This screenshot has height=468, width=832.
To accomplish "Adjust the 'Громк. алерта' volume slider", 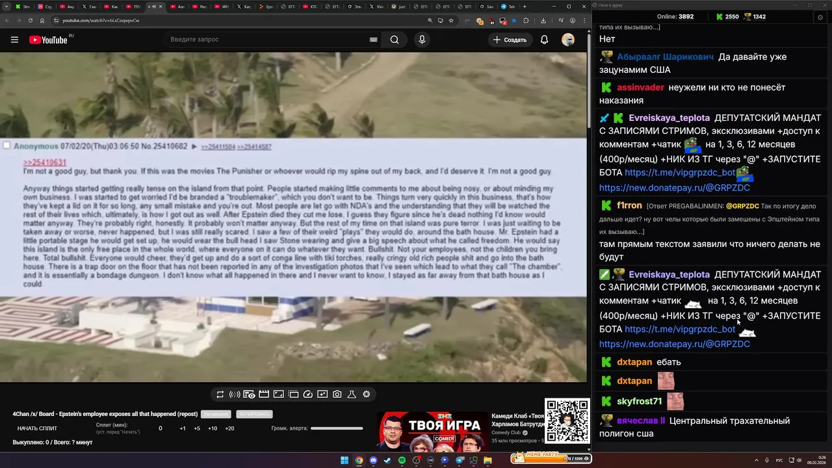I will point(337,428).
